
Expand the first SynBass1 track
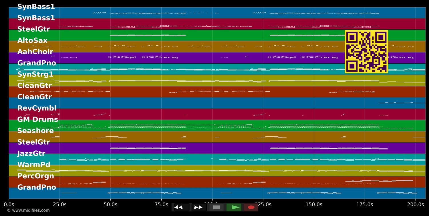37,7
